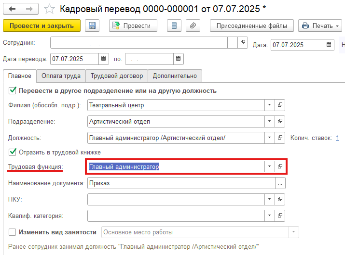Viewport: 345px width, 255px height.
Task: Click the Провести button
Action: tap(133, 25)
